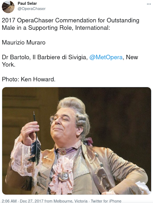Screen dimensions: 153x203
Task: Open the Melbourne, Victoria location link
Action: pyautogui.click(x=71, y=201)
